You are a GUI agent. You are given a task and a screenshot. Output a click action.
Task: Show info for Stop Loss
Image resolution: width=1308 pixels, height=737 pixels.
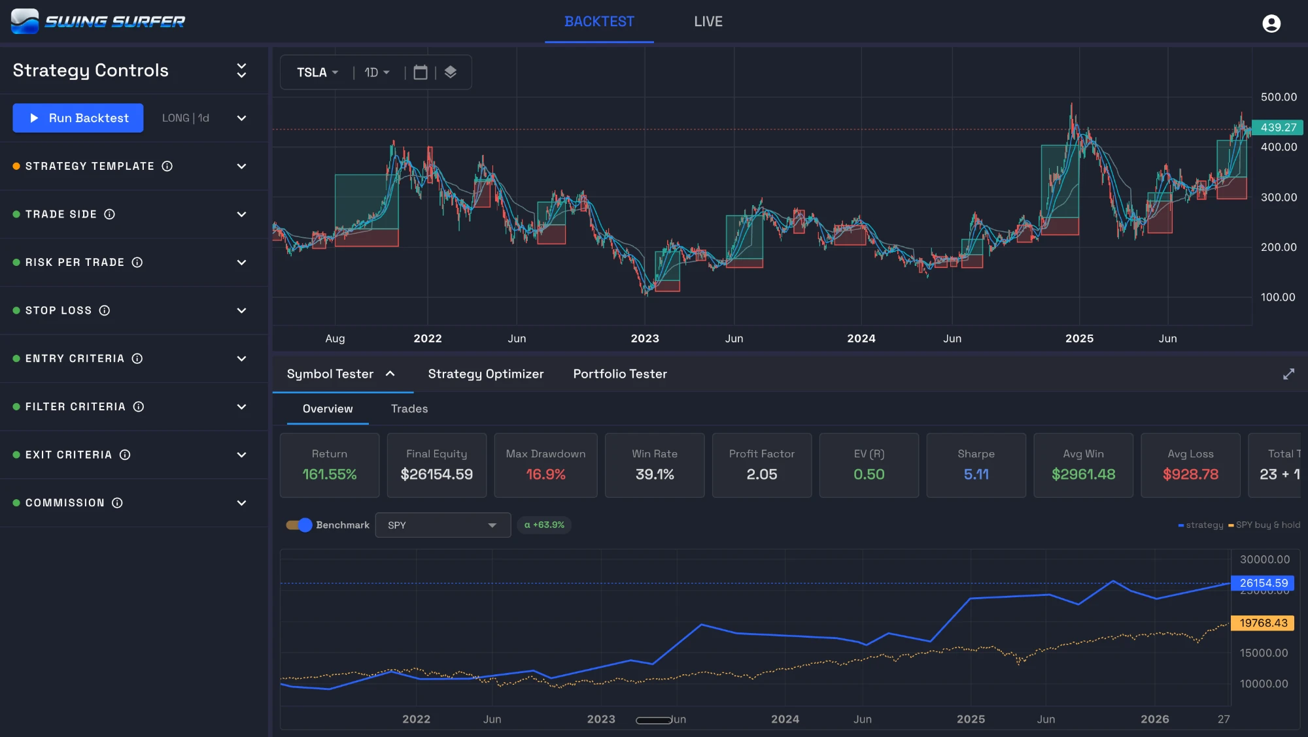105,310
